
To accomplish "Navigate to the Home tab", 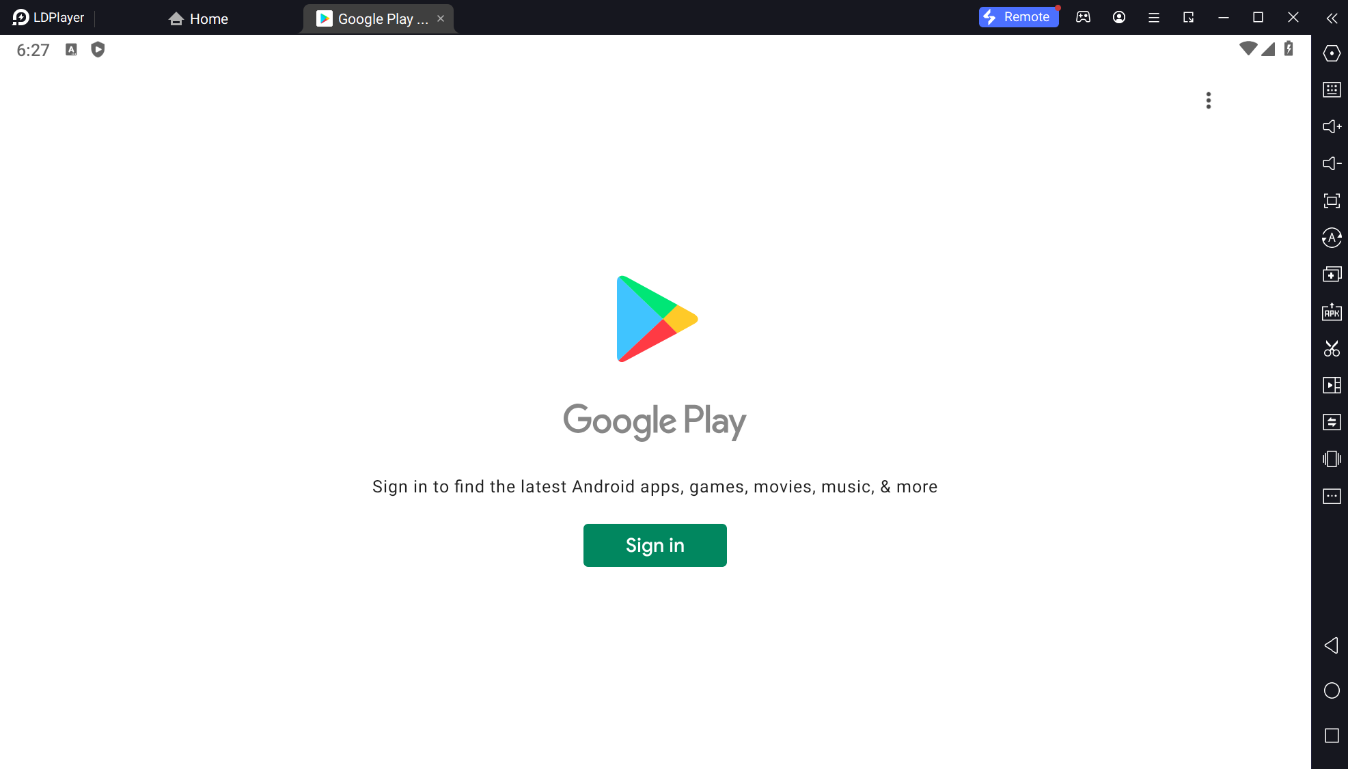I will click(198, 18).
